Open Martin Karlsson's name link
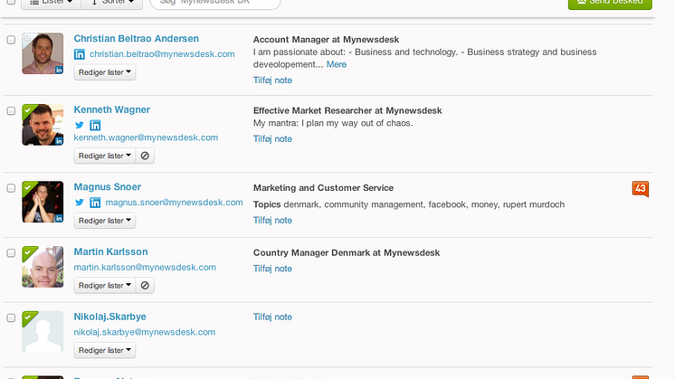Image resolution: width=675 pixels, height=379 pixels. point(110,252)
